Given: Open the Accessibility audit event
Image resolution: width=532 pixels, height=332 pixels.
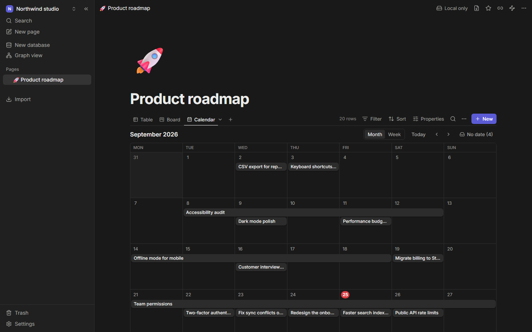Looking at the screenshot, I should pos(313,212).
